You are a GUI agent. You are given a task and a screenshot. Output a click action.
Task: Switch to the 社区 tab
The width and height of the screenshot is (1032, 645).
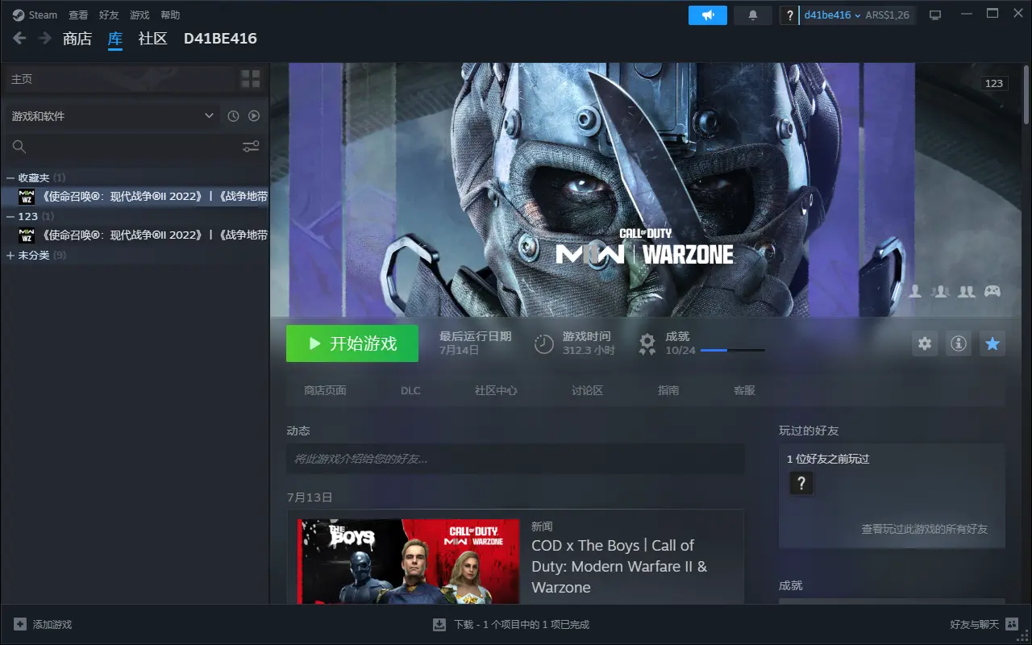click(153, 39)
